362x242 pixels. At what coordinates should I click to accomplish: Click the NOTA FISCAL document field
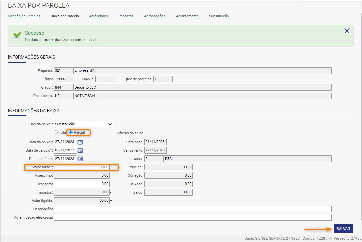coord(202,96)
